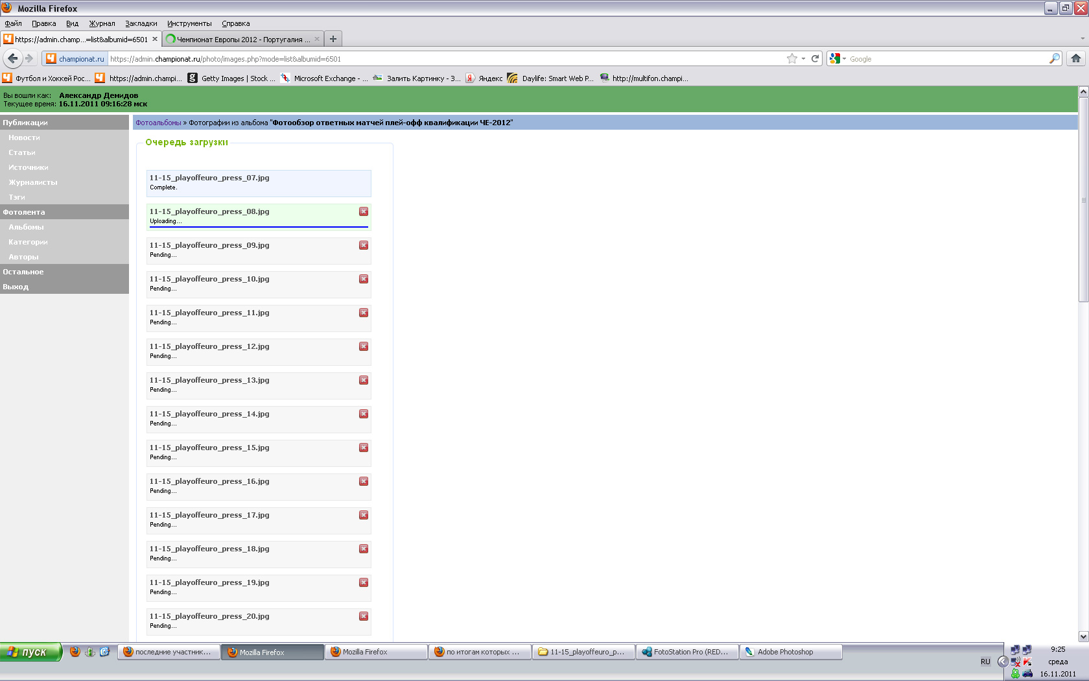Screen dimensions: 1089x681
Task: Open the list all tabs dropdown
Action: point(1083,39)
